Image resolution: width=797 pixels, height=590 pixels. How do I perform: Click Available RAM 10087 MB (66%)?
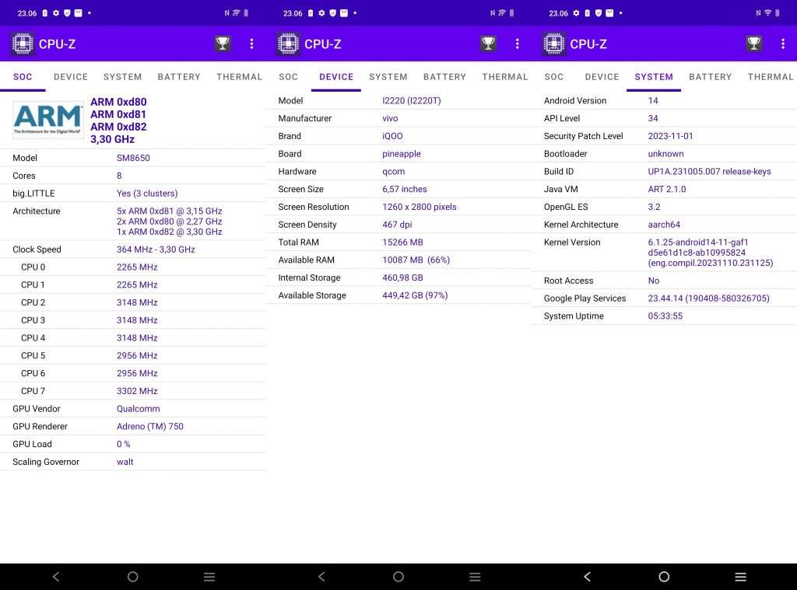tap(416, 260)
